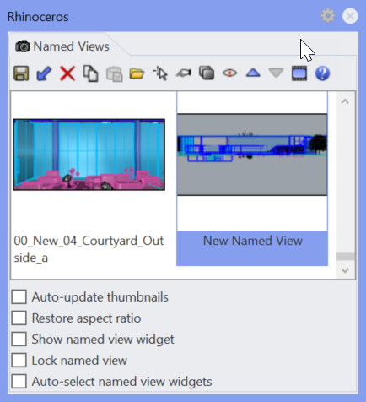The height and width of the screenshot is (402, 366).
Task: Click the Copy named view icon
Action: click(90, 73)
